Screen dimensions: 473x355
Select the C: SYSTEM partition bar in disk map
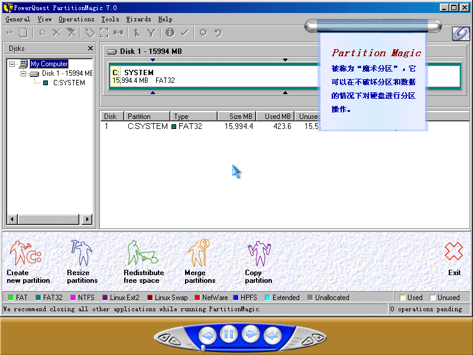click(x=285, y=76)
